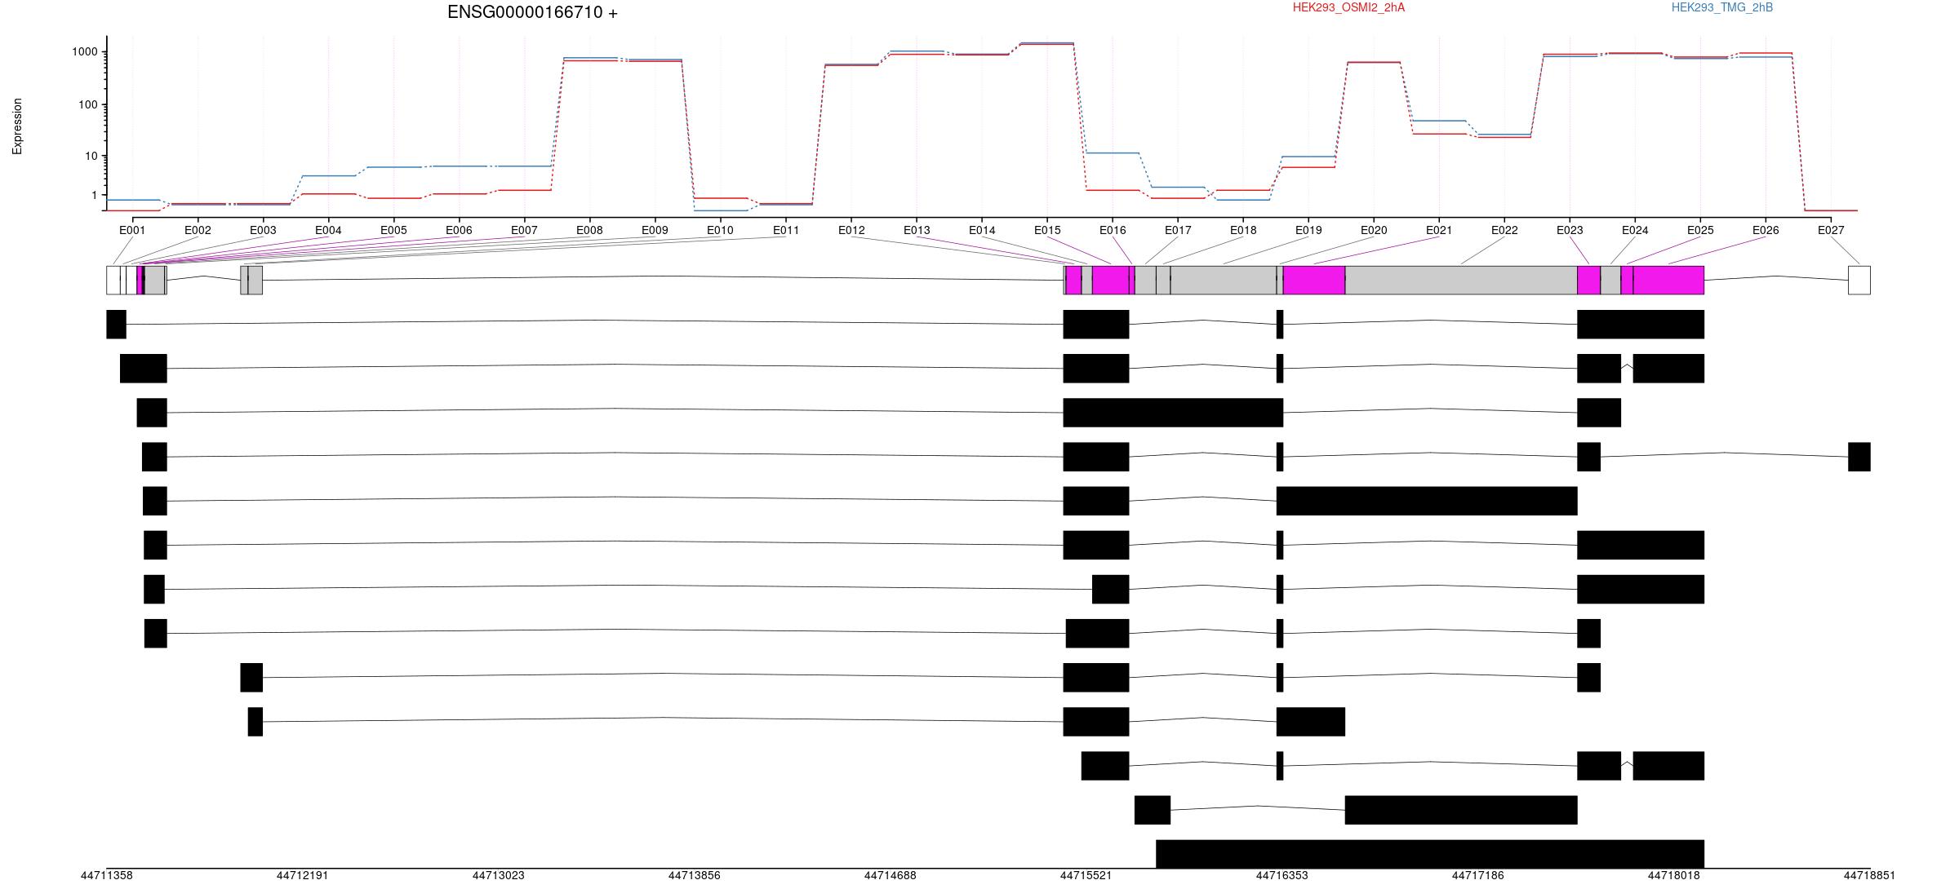Click exon label E004
Viewport: 1959px width, 889px height.
[328, 230]
